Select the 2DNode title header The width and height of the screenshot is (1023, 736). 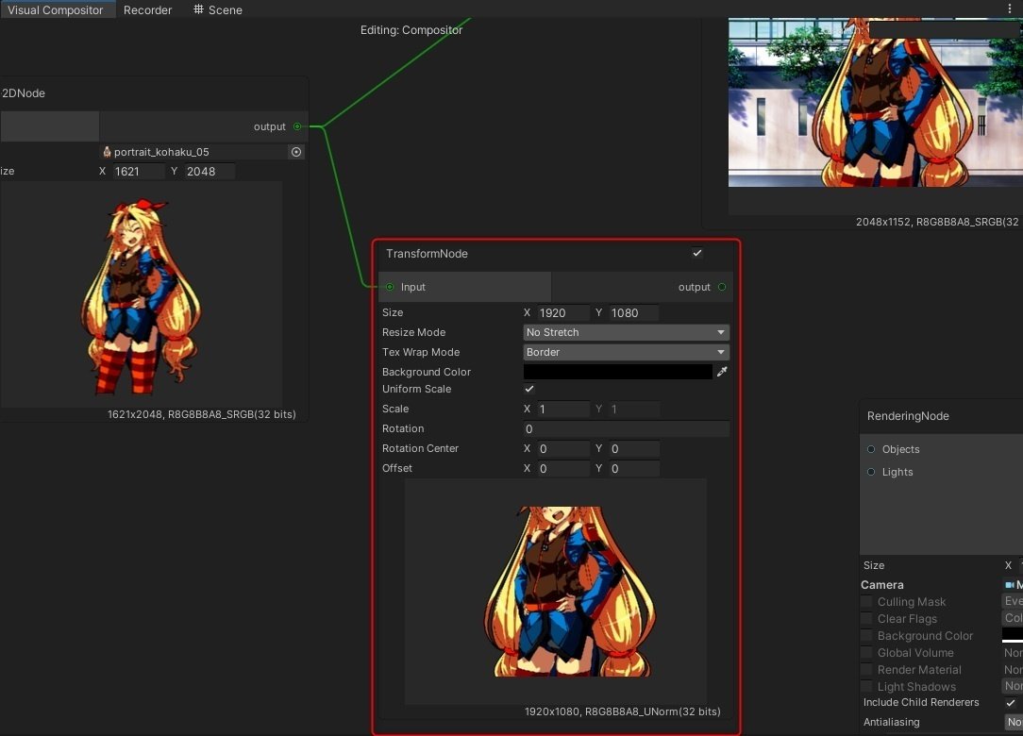tap(24, 93)
